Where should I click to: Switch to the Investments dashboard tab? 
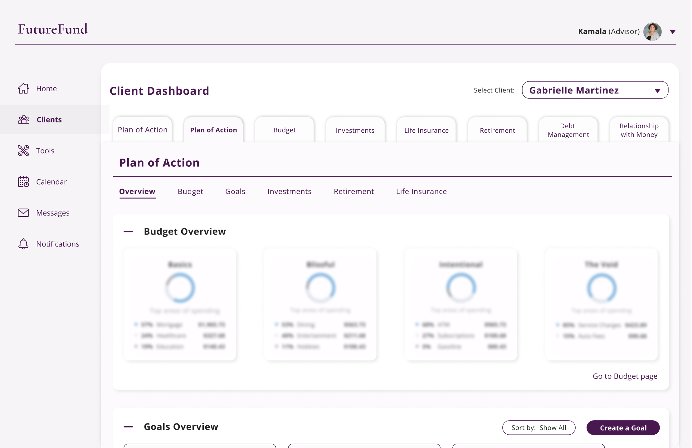(x=355, y=130)
